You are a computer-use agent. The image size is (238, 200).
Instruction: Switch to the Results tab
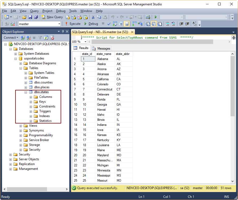[81, 48]
